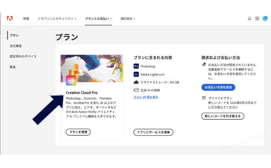The image size is (271, 168).
Task: Click the Lightroom Lr icon
Action: tap(136, 74)
